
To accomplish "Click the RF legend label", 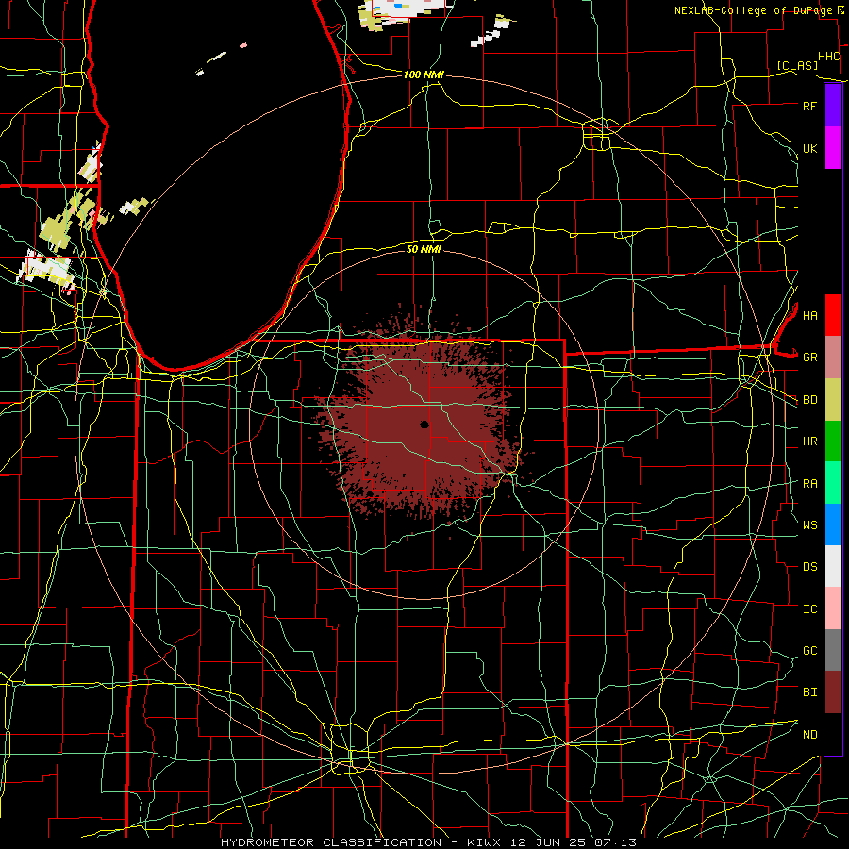I will click(x=809, y=106).
